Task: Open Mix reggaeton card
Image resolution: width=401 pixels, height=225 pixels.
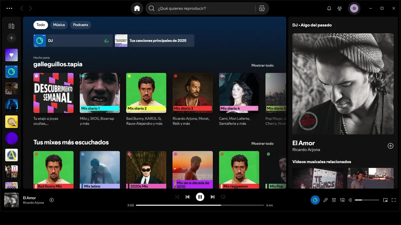Action: coord(239,170)
